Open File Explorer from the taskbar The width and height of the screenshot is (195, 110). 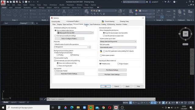tap(78, 108)
